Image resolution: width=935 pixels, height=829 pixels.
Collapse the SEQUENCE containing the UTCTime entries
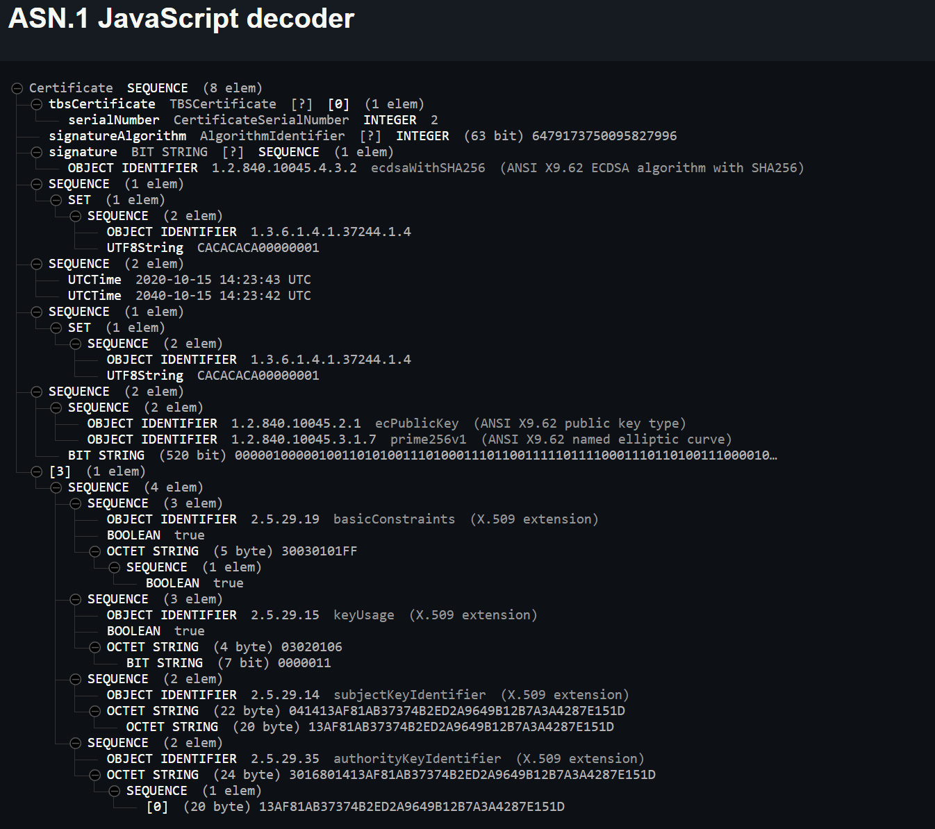[x=37, y=264]
